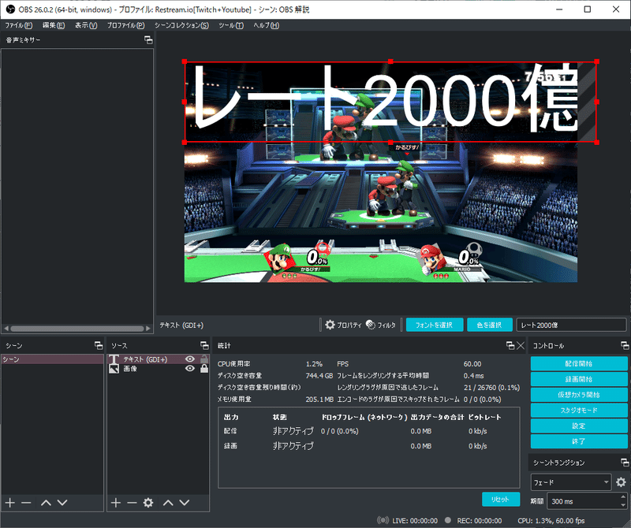The width and height of the screenshot is (631, 528).
Task: Click the mixer scrollbar left arrow
Action: (6, 329)
